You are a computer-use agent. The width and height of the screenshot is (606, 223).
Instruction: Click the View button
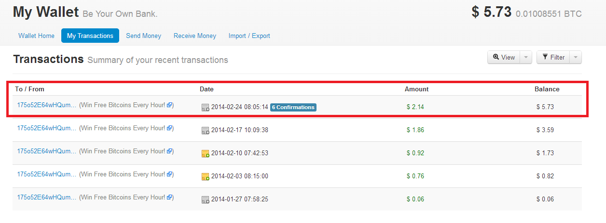tap(504, 57)
